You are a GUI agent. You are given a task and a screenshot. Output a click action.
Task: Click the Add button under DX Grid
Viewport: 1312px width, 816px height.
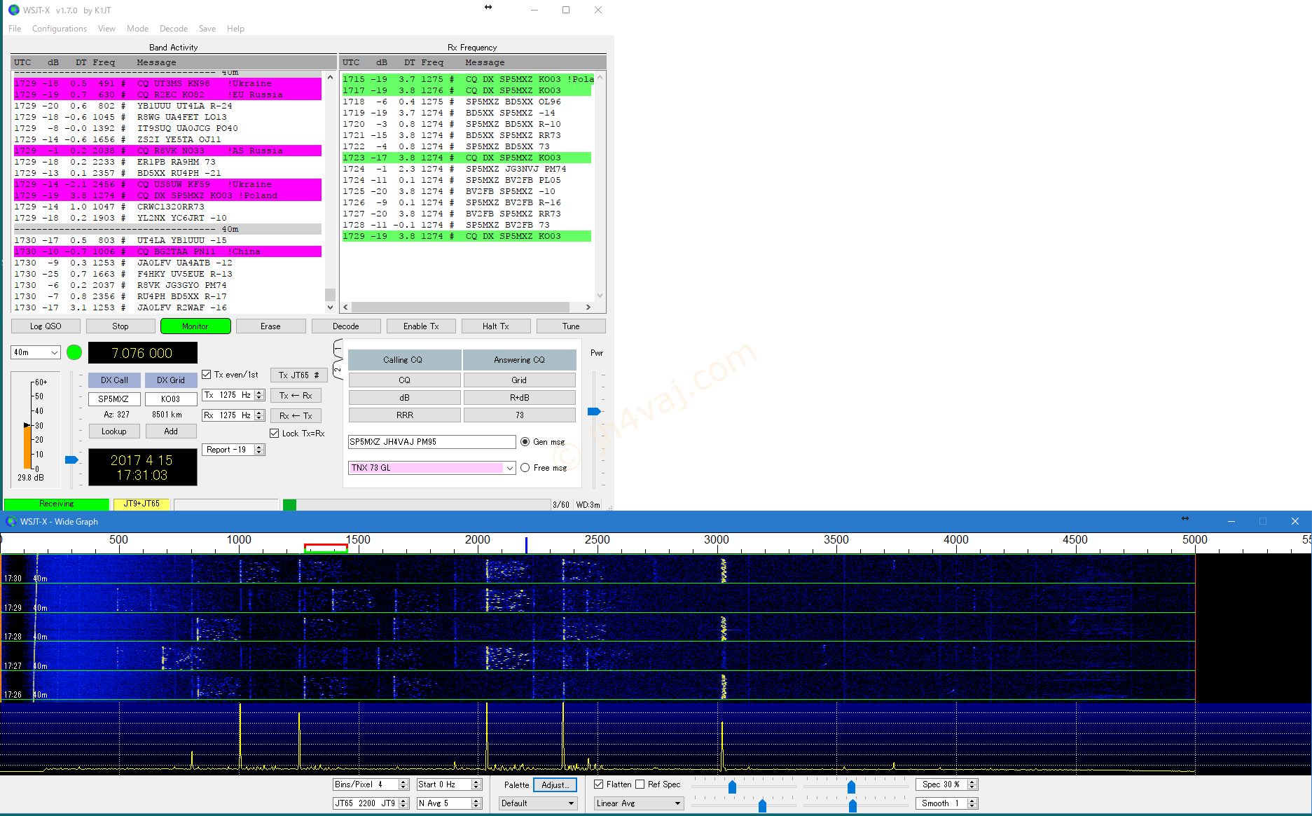(171, 431)
